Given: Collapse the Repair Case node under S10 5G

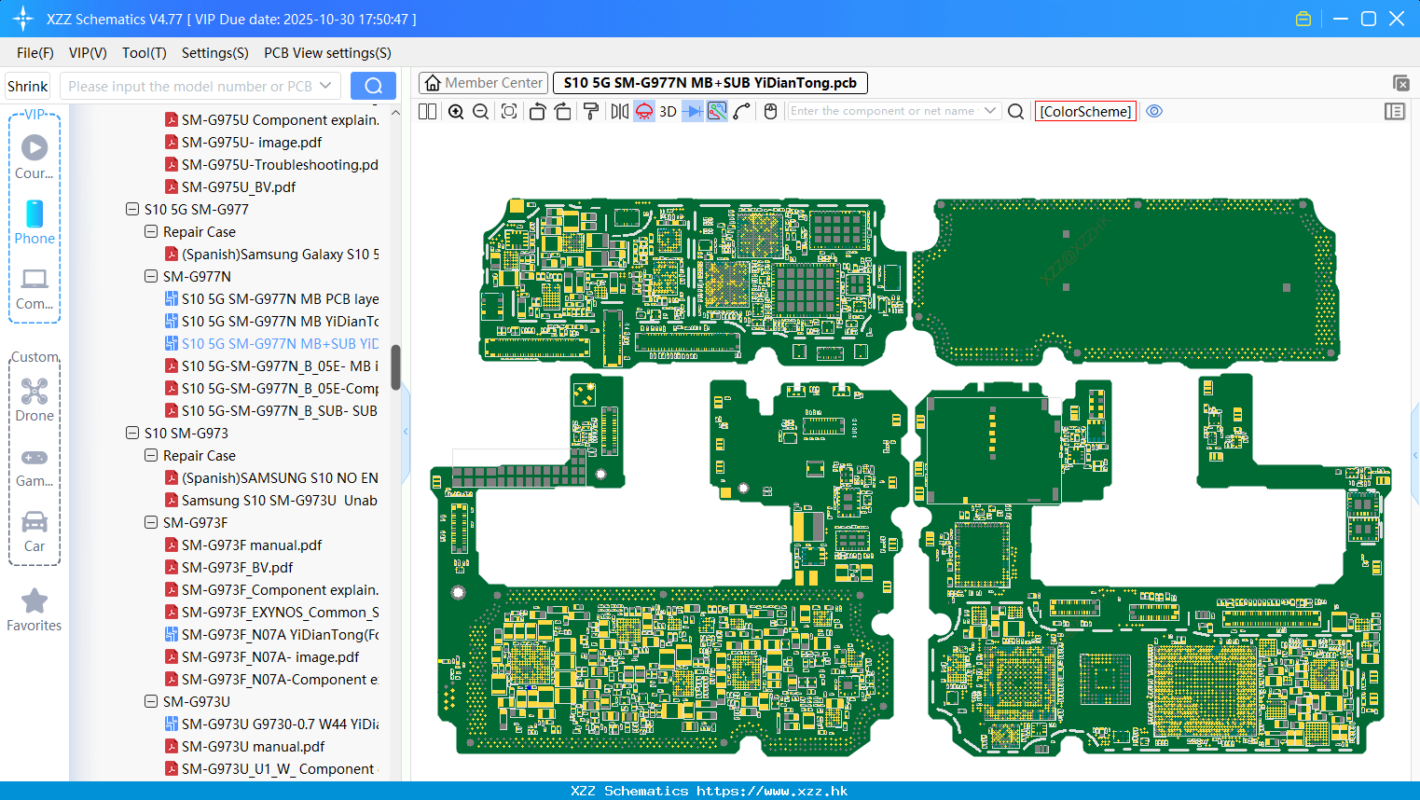Looking at the screenshot, I should pos(151,231).
